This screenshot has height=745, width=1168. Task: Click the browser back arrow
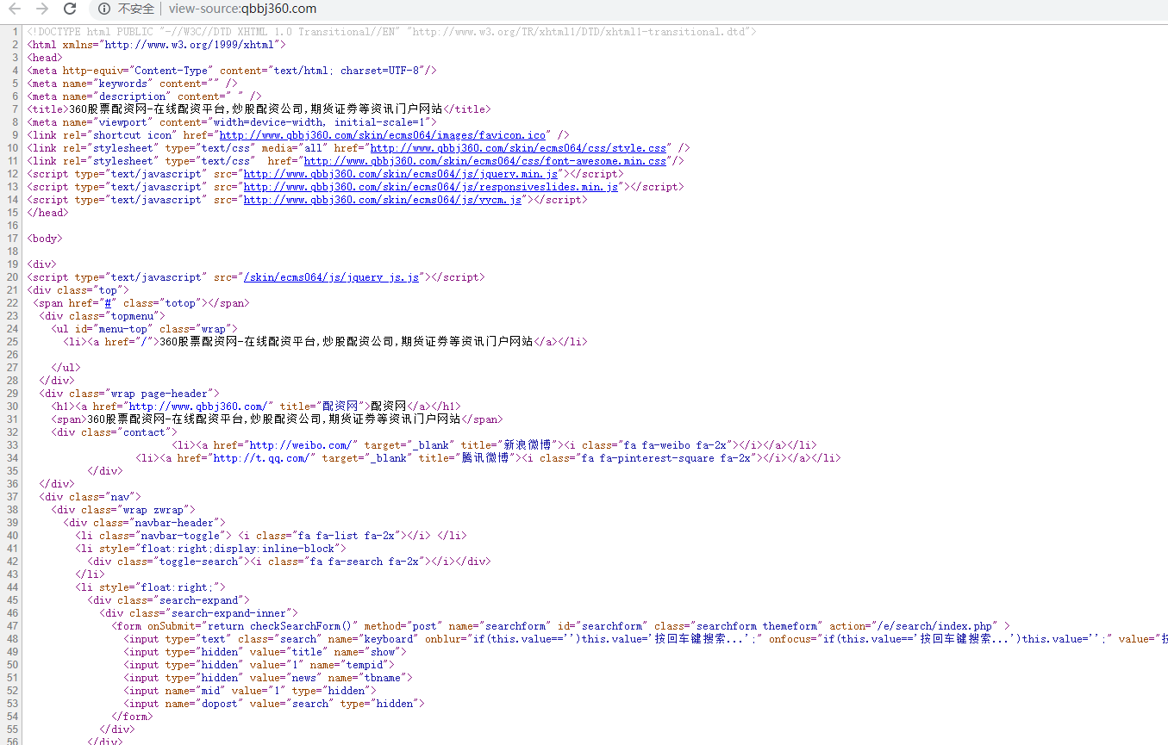coord(14,9)
